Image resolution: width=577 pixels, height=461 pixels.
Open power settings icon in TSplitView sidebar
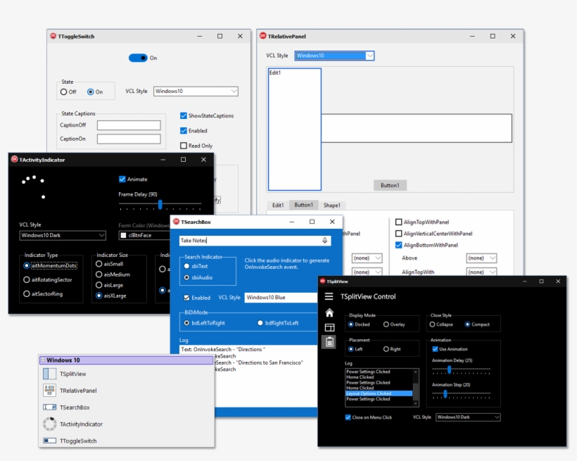pos(329,341)
